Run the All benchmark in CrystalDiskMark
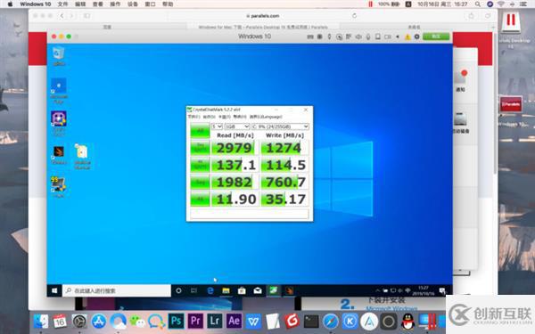The height and width of the screenshot is (334, 535). (200, 131)
